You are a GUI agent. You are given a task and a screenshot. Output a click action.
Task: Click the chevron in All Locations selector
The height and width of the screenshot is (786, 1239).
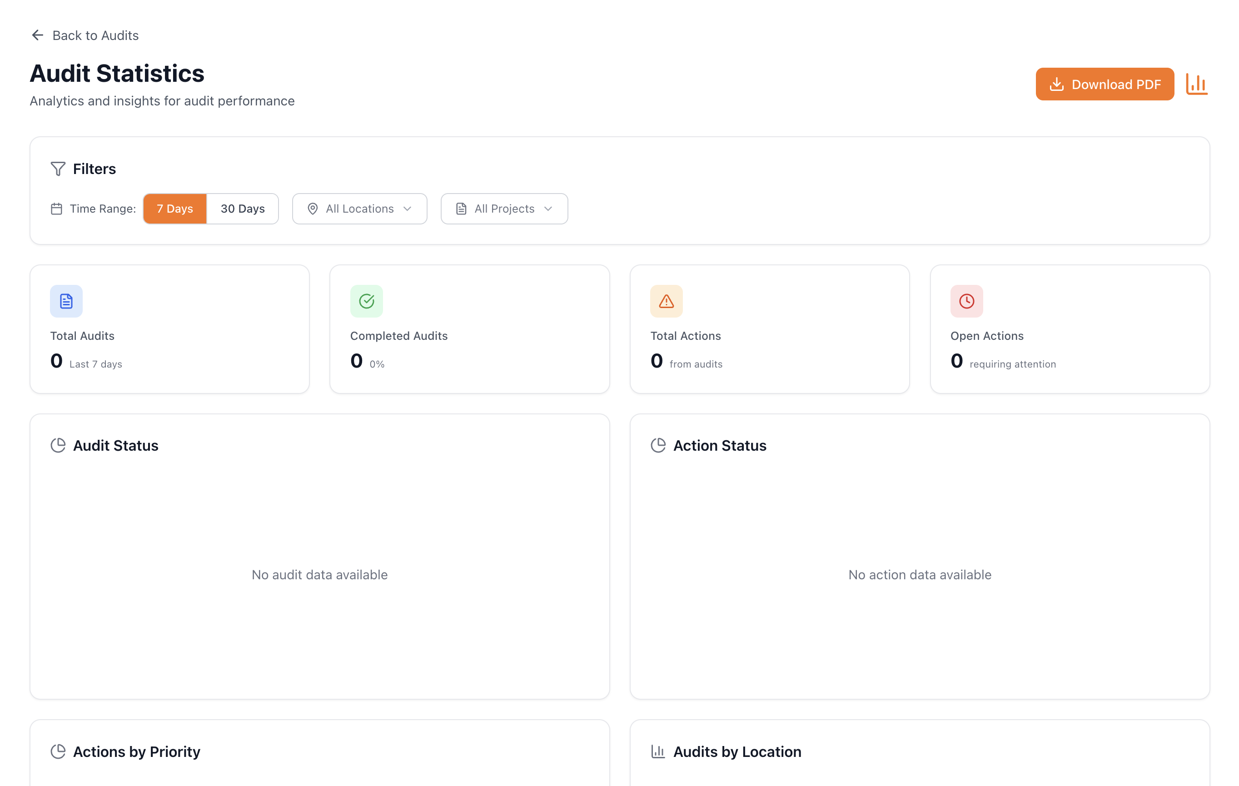tap(408, 209)
